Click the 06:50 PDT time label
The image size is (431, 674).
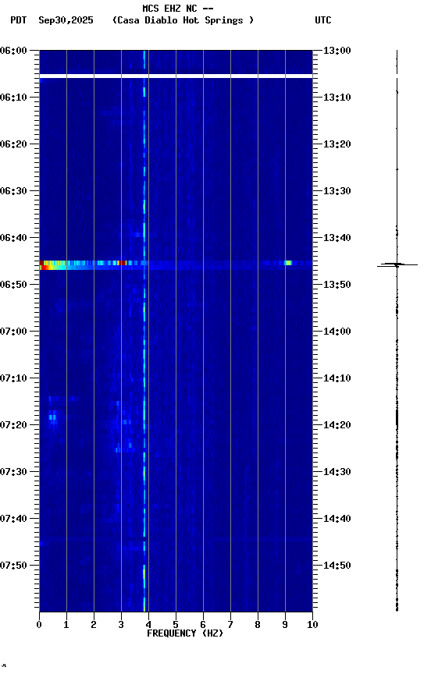click(13, 285)
